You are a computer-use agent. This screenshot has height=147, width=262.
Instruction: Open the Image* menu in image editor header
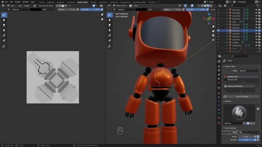click(x=27, y=6)
